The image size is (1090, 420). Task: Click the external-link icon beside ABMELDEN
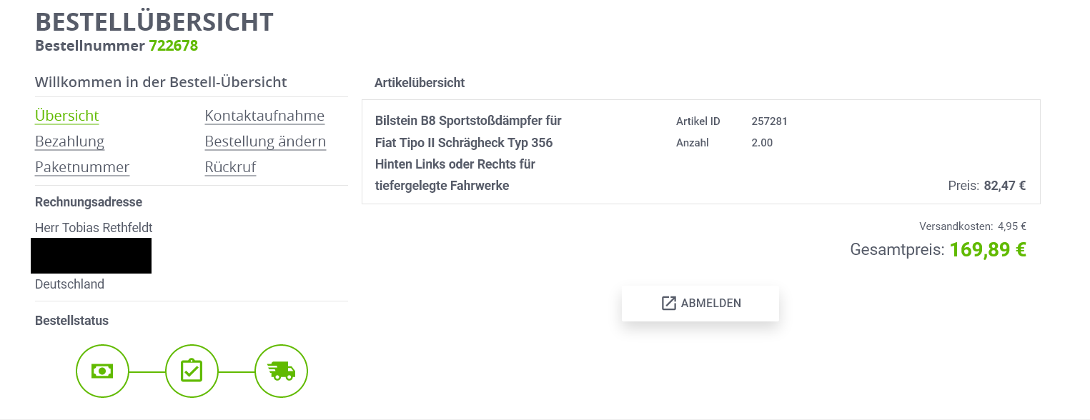coord(668,304)
